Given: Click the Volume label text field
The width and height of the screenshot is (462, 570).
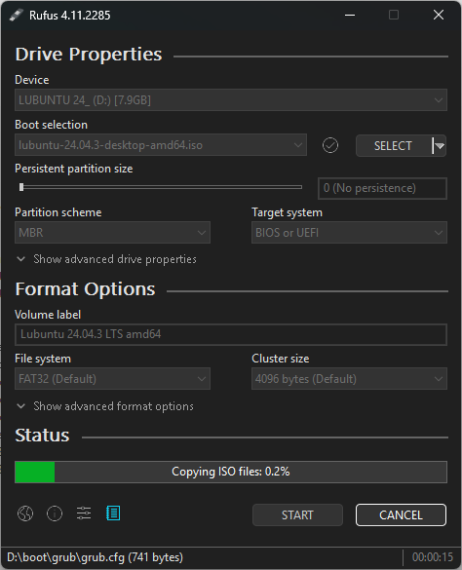Looking at the screenshot, I should pos(231,334).
